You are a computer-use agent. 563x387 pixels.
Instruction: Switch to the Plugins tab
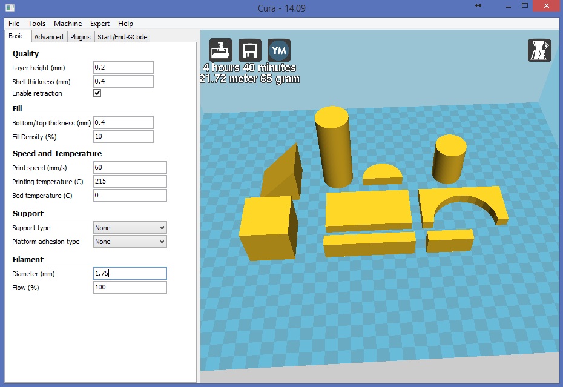[x=81, y=37]
